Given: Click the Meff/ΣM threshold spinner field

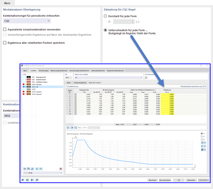Looking at the screenshot, I should pos(94,128).
